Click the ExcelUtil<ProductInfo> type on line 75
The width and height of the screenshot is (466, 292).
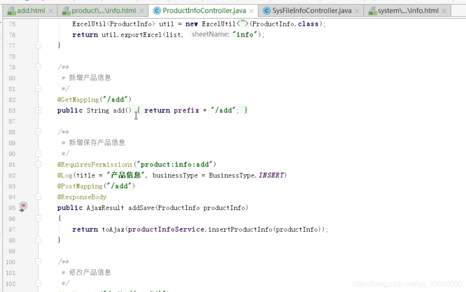[114, 24]
